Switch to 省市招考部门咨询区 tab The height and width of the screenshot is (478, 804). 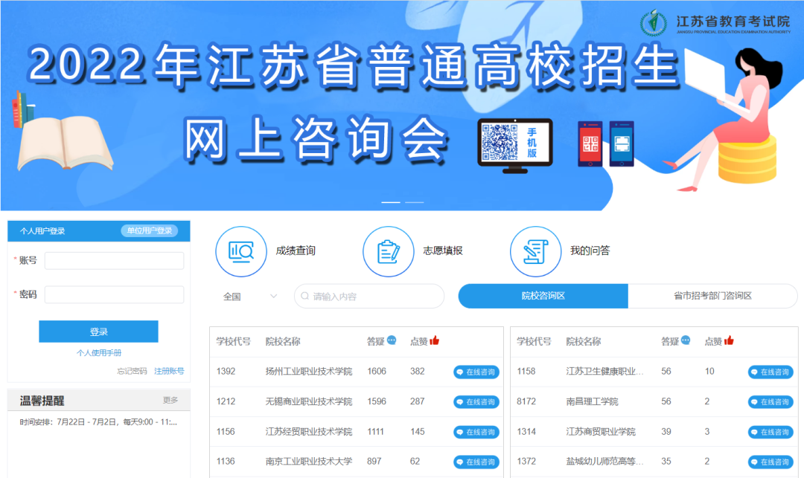pyautogui.click(x=712, y=296)
